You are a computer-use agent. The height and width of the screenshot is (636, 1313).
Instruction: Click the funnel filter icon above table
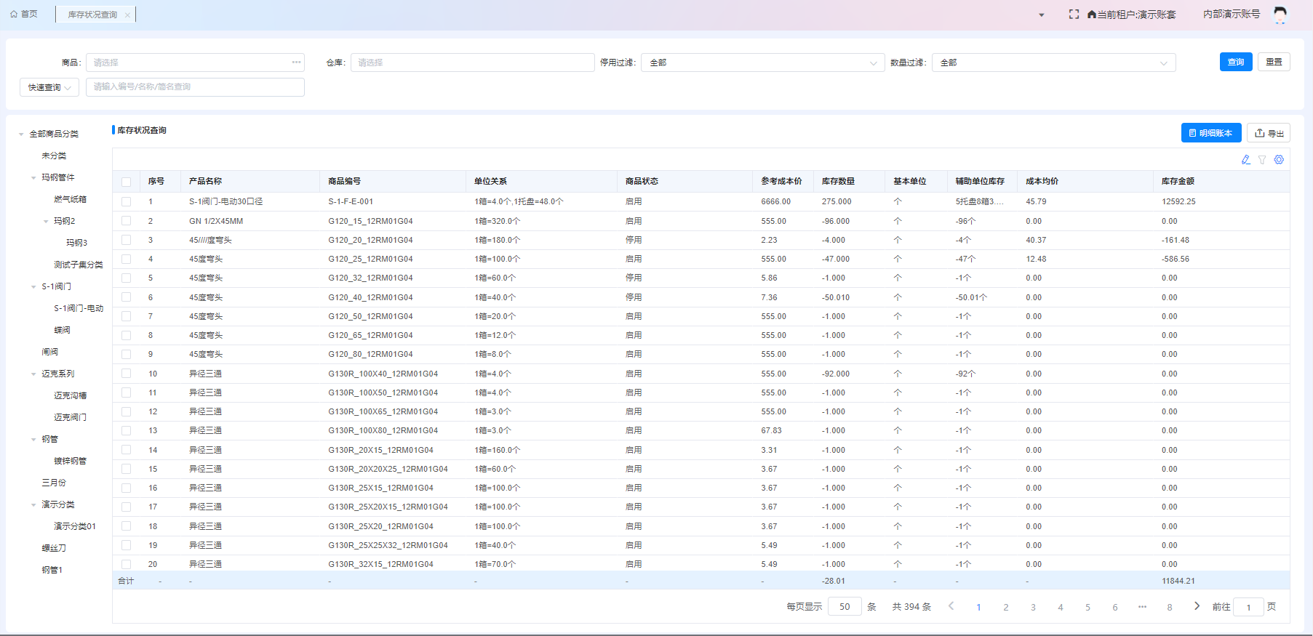[1262, 160]
